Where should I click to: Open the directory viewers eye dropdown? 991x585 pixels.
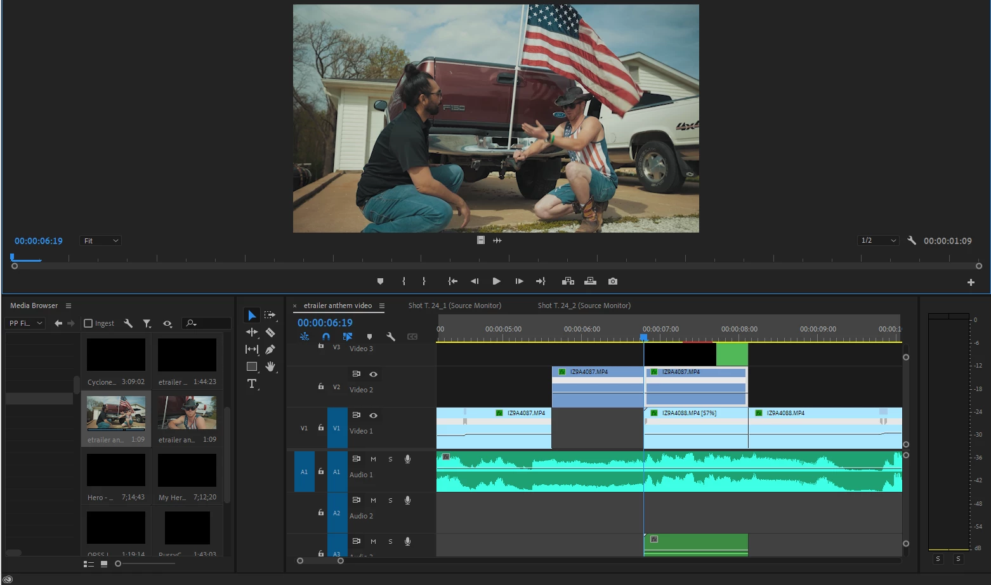click(167, 323)
